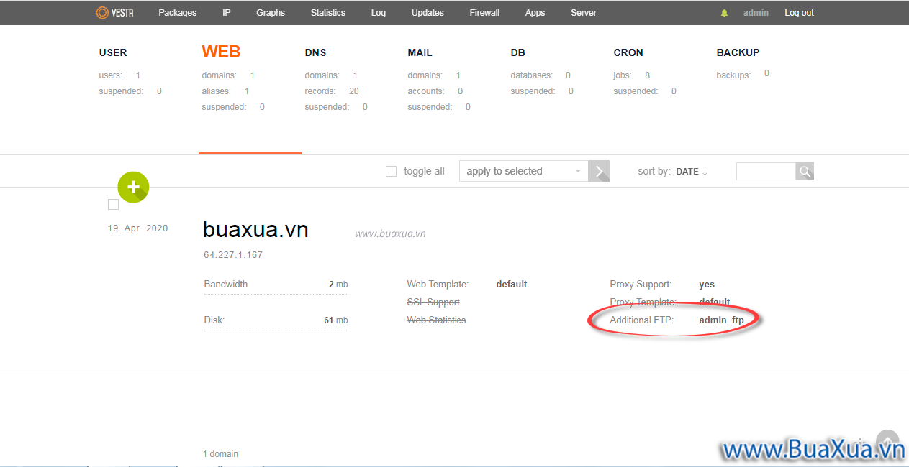Check the toggle all checkbox
This screenshot has width=909, height=467.
(x=392, y=171)
